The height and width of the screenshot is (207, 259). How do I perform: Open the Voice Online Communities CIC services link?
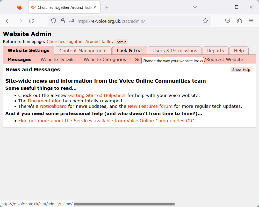[106, 121]
